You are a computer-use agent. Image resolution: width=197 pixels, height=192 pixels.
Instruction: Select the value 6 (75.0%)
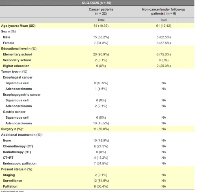point(164,54)
